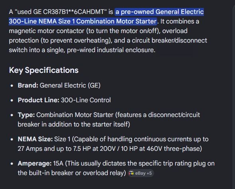Screen dimensions: 235x189
Task: Click the bold Type: label
Action: 26,115
